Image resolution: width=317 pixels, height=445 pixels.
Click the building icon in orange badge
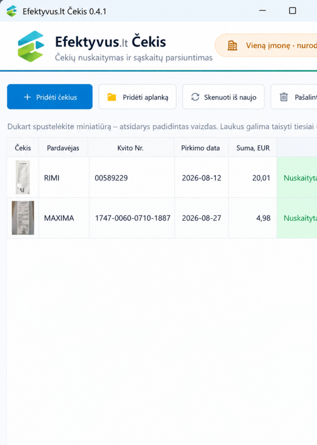point(232,45)
